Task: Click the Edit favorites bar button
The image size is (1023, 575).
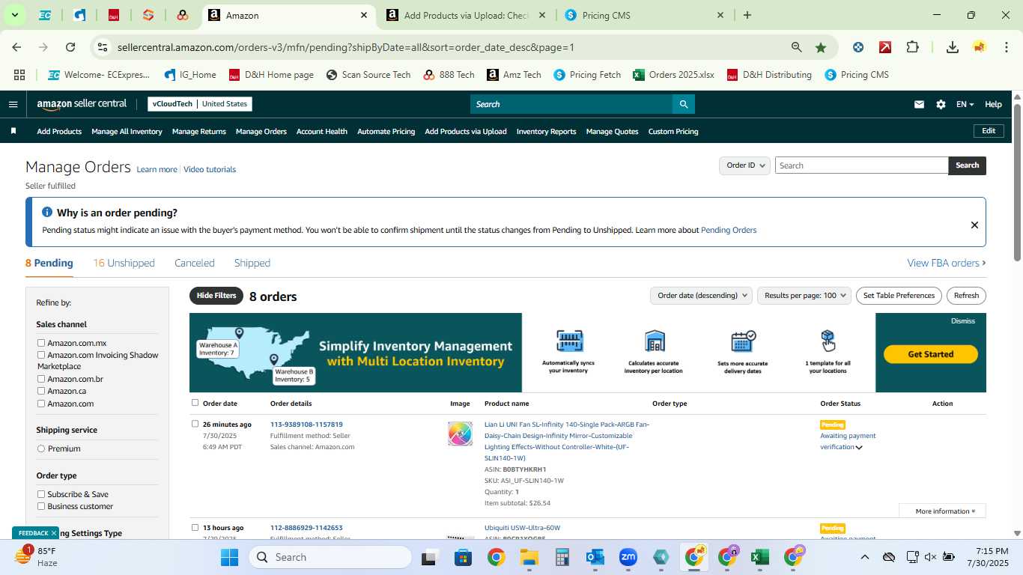Action: click(989, 131)
